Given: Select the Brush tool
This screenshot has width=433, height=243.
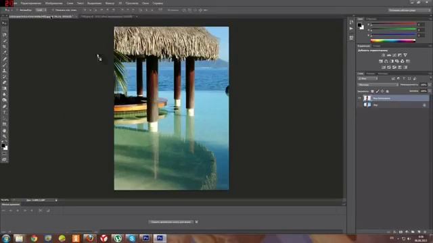Looking at the screenshot, I should tap(5, 65).
